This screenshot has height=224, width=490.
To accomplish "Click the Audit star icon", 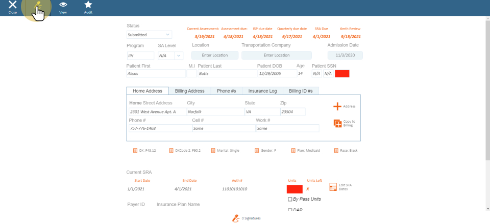I will coord(88,5).
